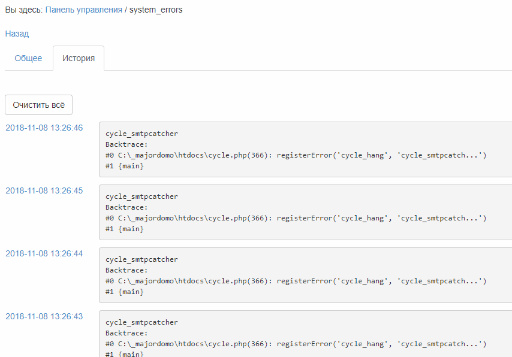Follow the 2018-11-08 13:26:43 timestamp link
Viewport: 512px width, 357px height.
pos(44,316)
